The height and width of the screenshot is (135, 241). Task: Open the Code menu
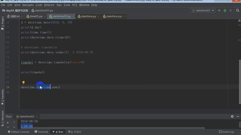39,5
